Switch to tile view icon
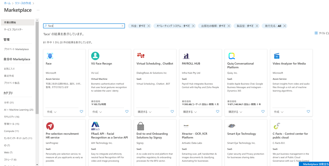 coord(316,33)
